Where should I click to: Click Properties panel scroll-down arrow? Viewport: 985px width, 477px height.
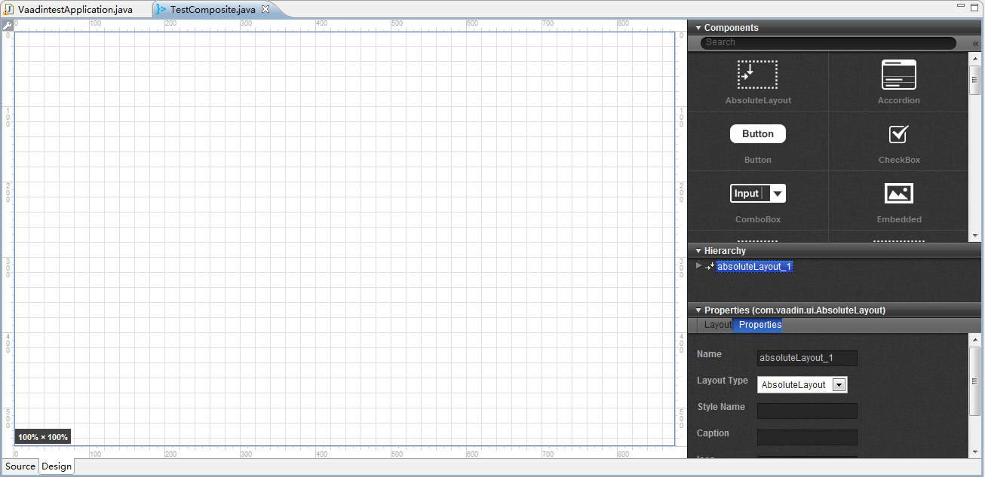[975, 452]
